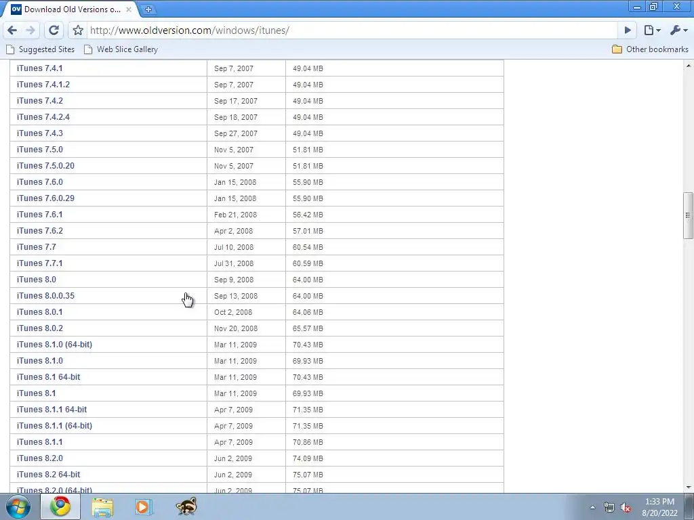Screen dimensions: 694x520
Task: Click the scrollbar up arrow
Action: pyautogui.click(x=689, y=66)
